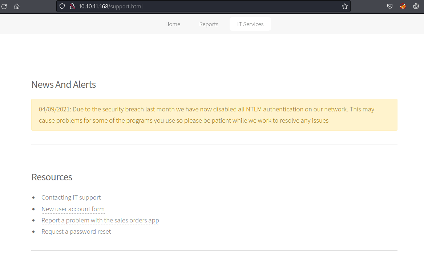Open Contacting IT support link
The width and height of the screenshot is (424, 254).
[71, 198]
